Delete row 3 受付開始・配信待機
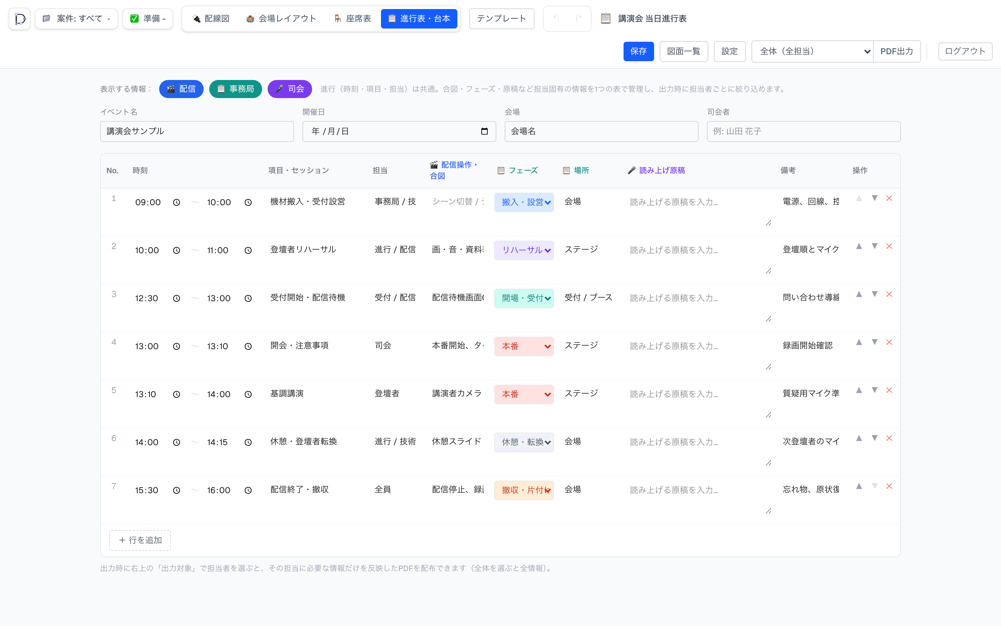The image size is (1001, 626). (889, 294)
